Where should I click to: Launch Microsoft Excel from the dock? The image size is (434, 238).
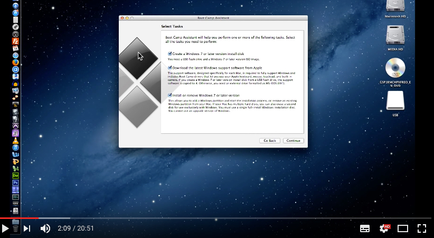click(x=15, y=168)
